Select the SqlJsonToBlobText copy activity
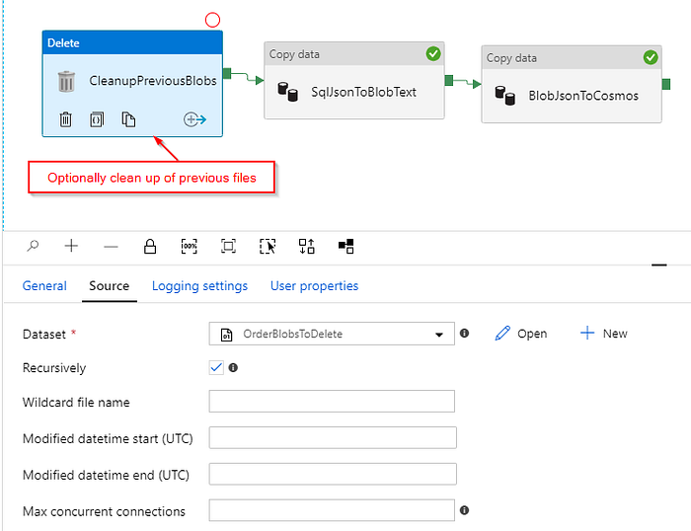 (354, 81)
